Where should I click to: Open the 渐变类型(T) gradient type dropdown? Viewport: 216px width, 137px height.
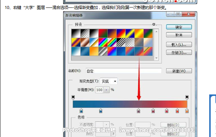coord(109,81)
